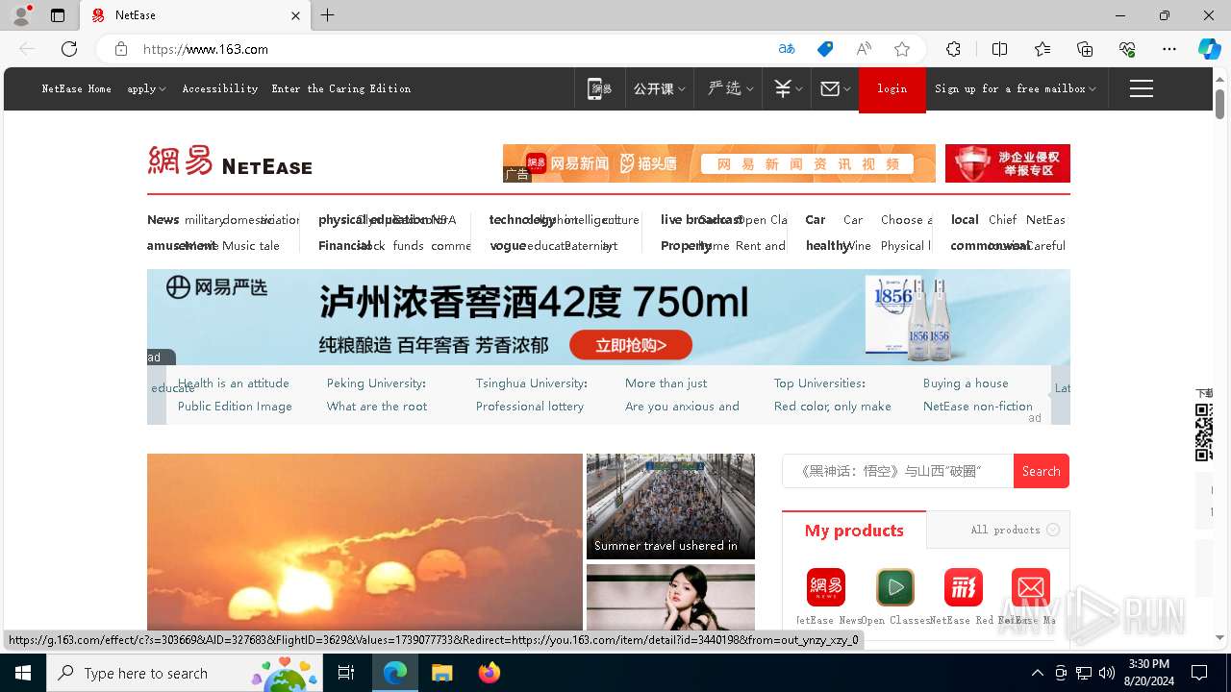
Task: Click the NetEase Mail product icon
Action: (x=1031, y=587)
